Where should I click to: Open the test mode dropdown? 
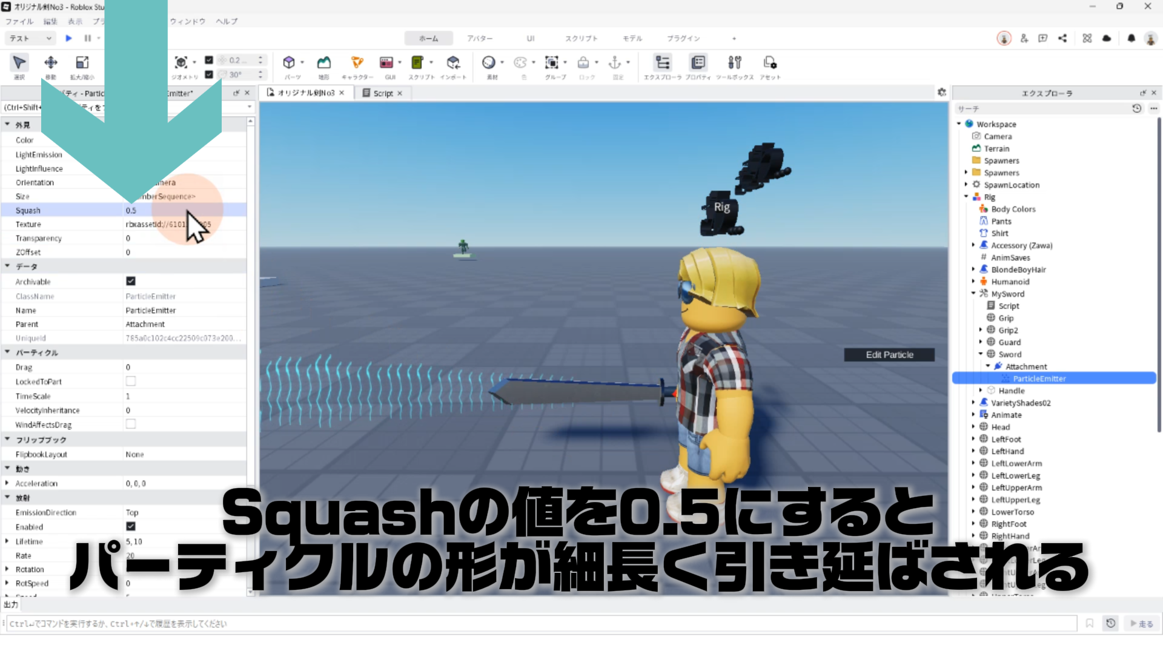pos(30,38)
